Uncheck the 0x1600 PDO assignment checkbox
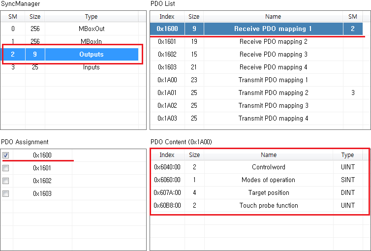The width and height of the screenshot is (371, 251). (x=5, y=155)
